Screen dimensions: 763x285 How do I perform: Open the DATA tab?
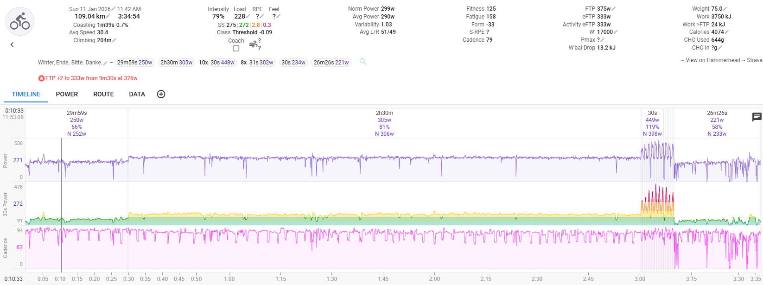point(137,94)
